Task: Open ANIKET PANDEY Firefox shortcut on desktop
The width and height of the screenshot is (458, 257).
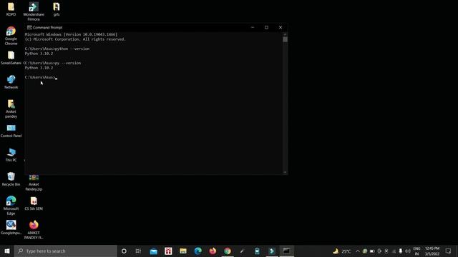Action: click(34, 230)
